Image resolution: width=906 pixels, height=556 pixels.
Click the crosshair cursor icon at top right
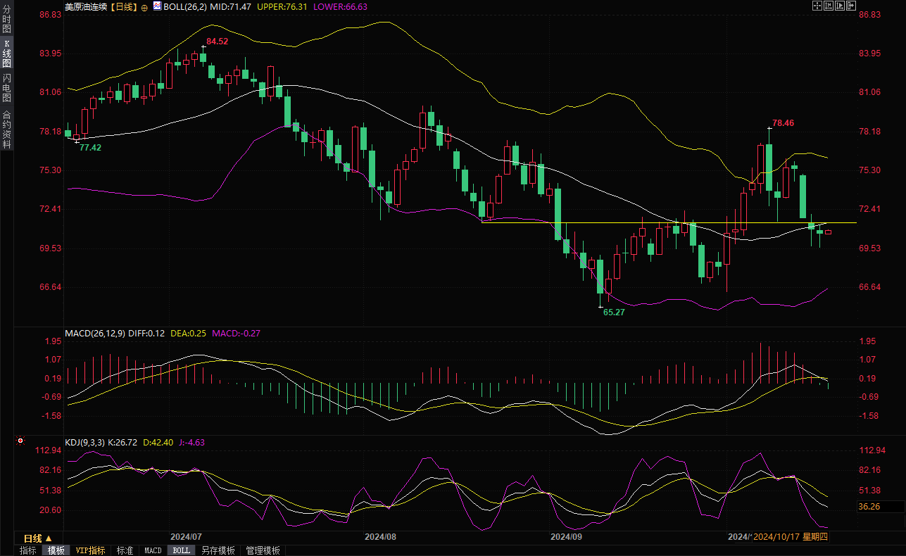click(817, 6)
